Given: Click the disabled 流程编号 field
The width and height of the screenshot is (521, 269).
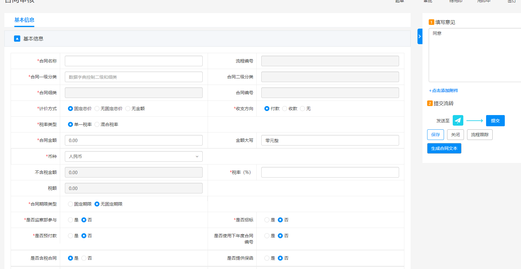Looking at the screenshot, I should tap(330, 61).
